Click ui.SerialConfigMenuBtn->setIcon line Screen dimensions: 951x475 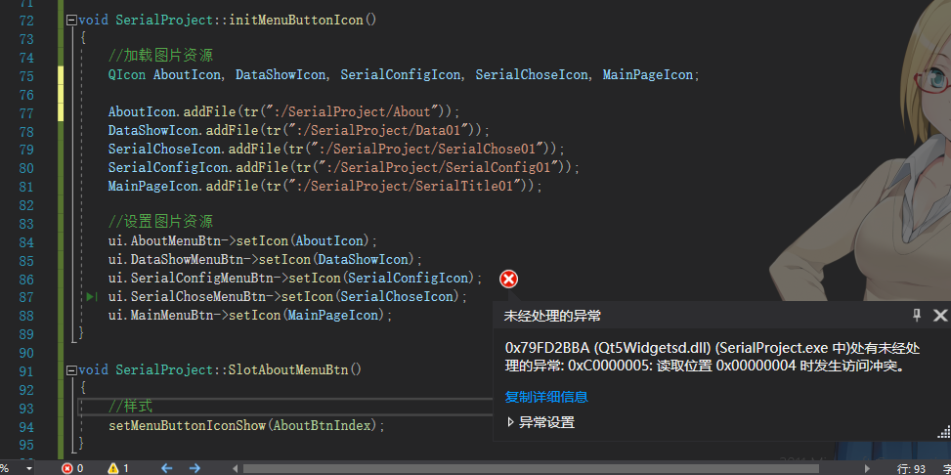click(295, 279)
